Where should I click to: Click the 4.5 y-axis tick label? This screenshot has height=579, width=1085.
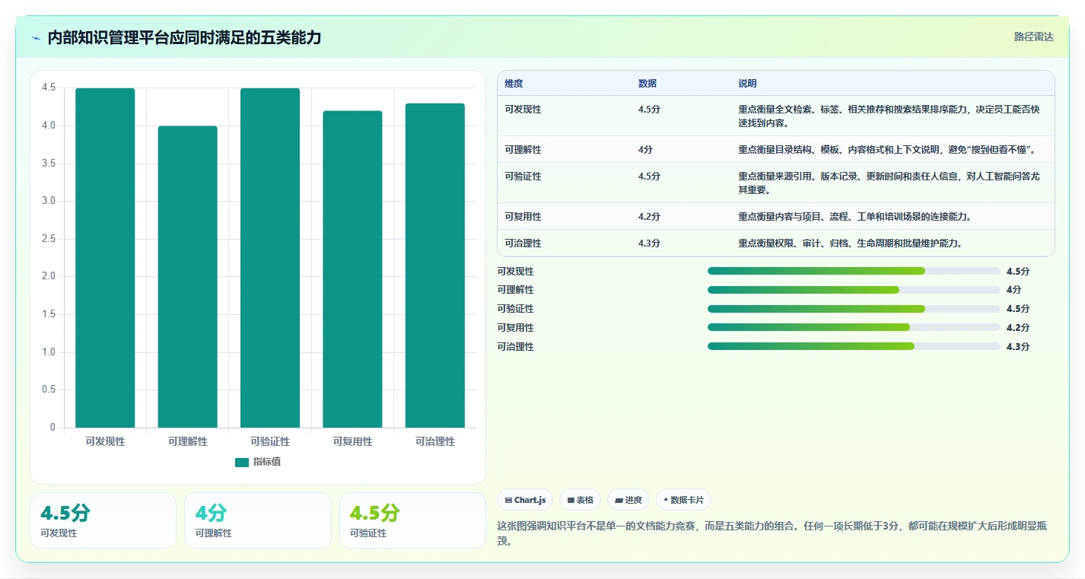tap(49, 87)
